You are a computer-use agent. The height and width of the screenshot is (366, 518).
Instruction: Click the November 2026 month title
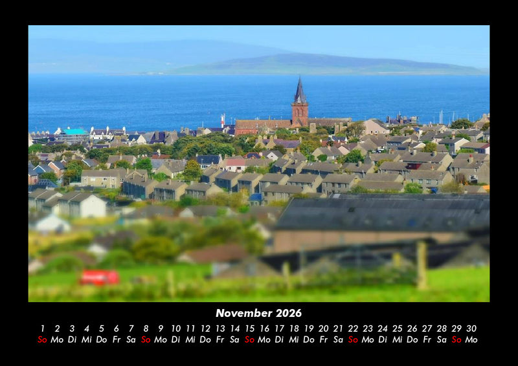point(258,313)
